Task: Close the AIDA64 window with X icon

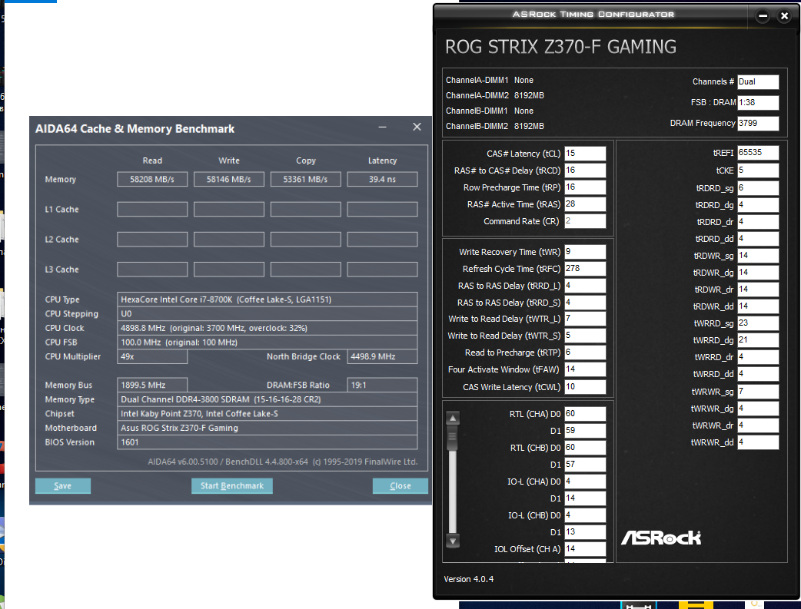Action: point(417,127)
